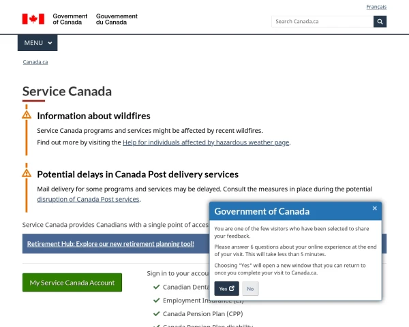Screen dimensions: 409x327
Task: Click the wildfires warning triangle icon
Action: (27, 114)
